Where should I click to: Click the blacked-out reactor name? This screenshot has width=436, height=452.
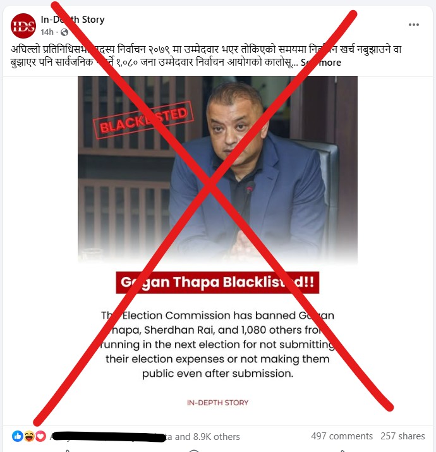click(109, 437)
